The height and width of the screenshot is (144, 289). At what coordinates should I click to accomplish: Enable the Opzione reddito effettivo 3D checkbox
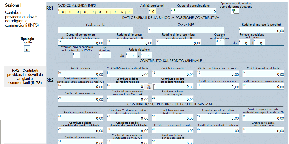click(x=223, y=43)
